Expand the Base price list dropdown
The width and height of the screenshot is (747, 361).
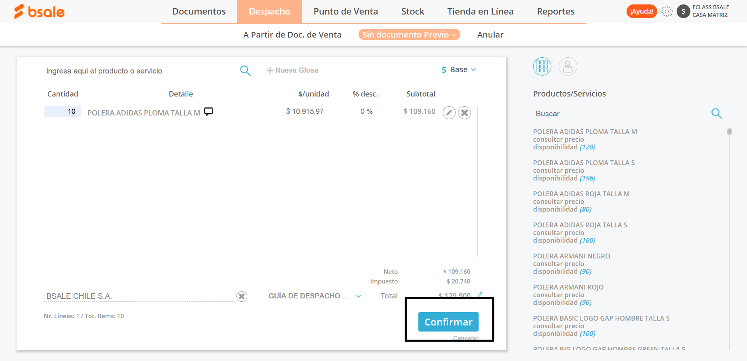click(x=459, y=70)
